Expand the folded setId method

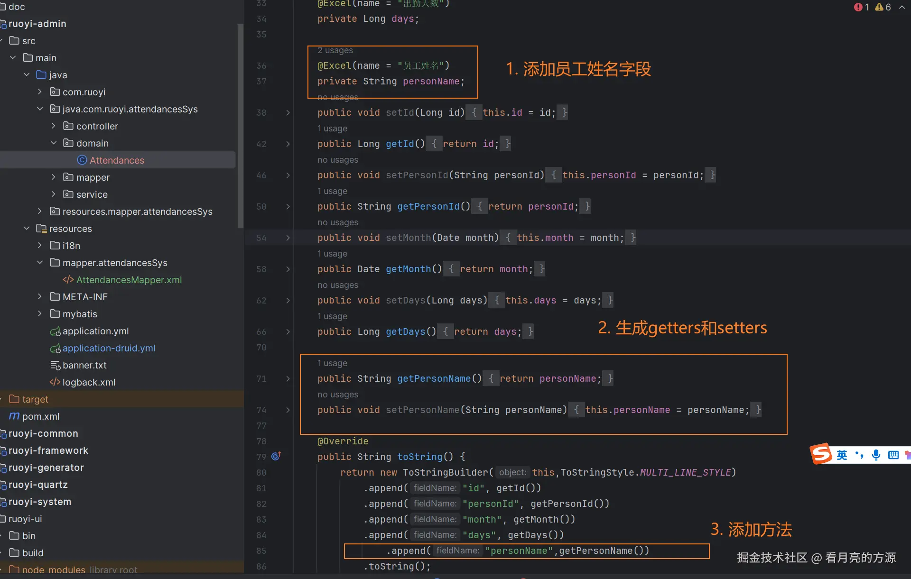tap(288, 113)
